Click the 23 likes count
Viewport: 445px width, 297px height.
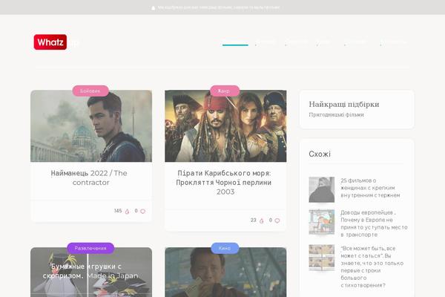pyautogui.click(x=254, y=221)
